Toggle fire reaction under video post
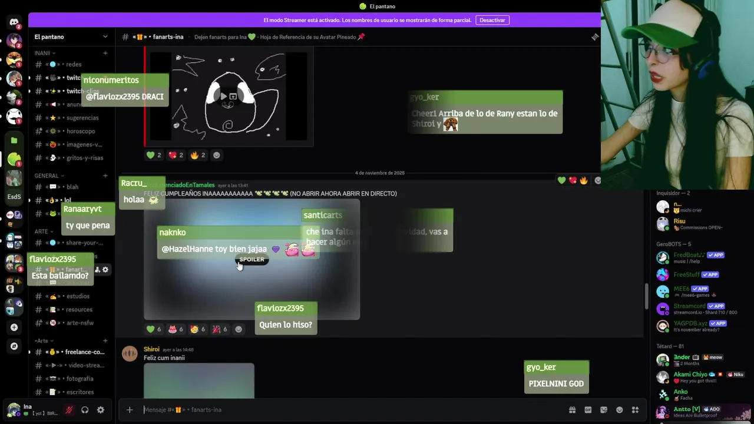 coord(198,155)
